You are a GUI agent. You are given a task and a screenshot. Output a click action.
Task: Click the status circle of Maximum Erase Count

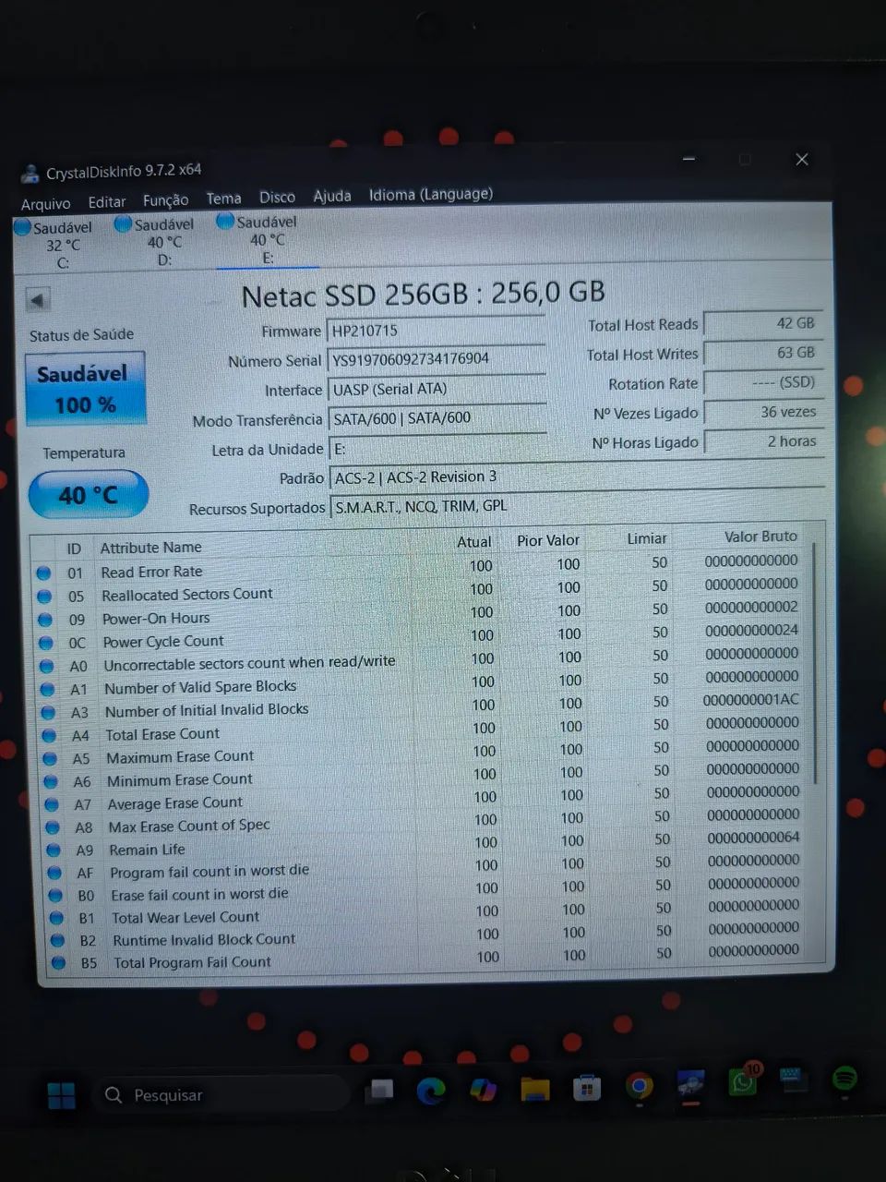51,758
